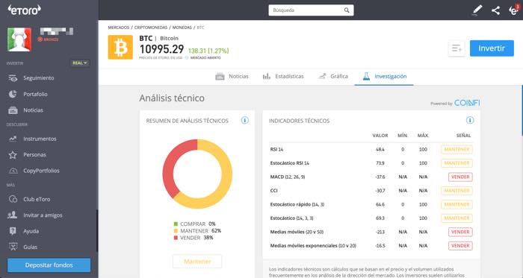Open info icon for Indicadores técnicos

pos(470,121)
